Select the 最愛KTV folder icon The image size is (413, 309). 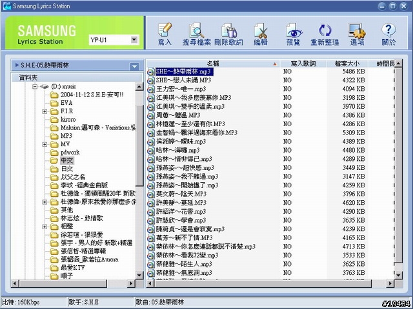[x=54, y=268]
